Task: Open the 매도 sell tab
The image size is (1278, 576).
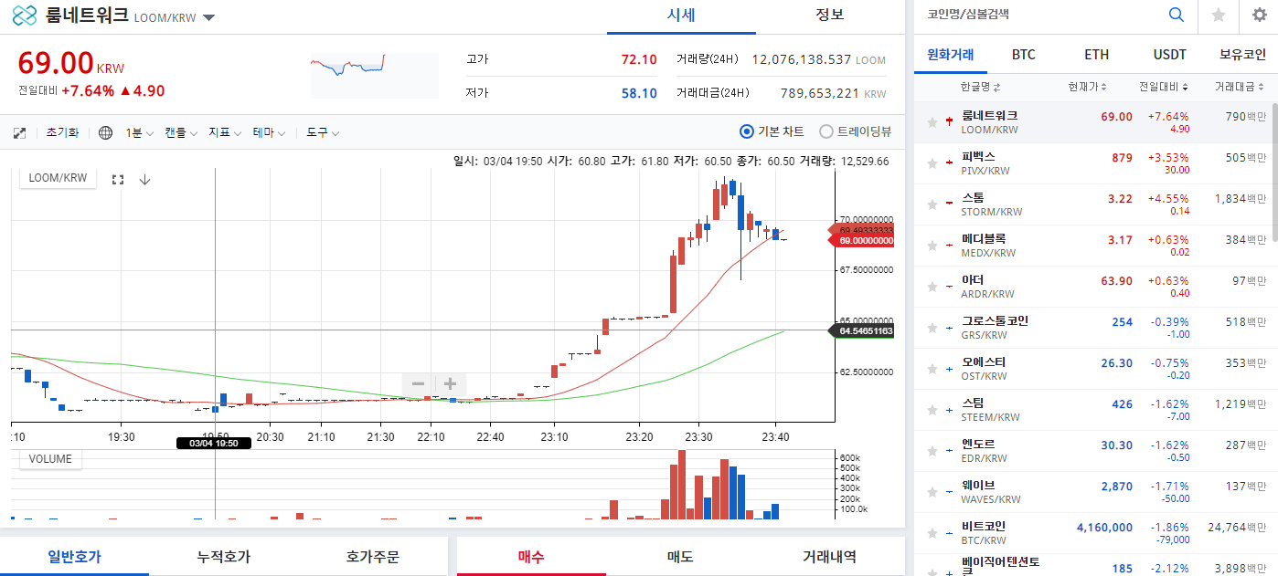Action: tap(680, 556)
